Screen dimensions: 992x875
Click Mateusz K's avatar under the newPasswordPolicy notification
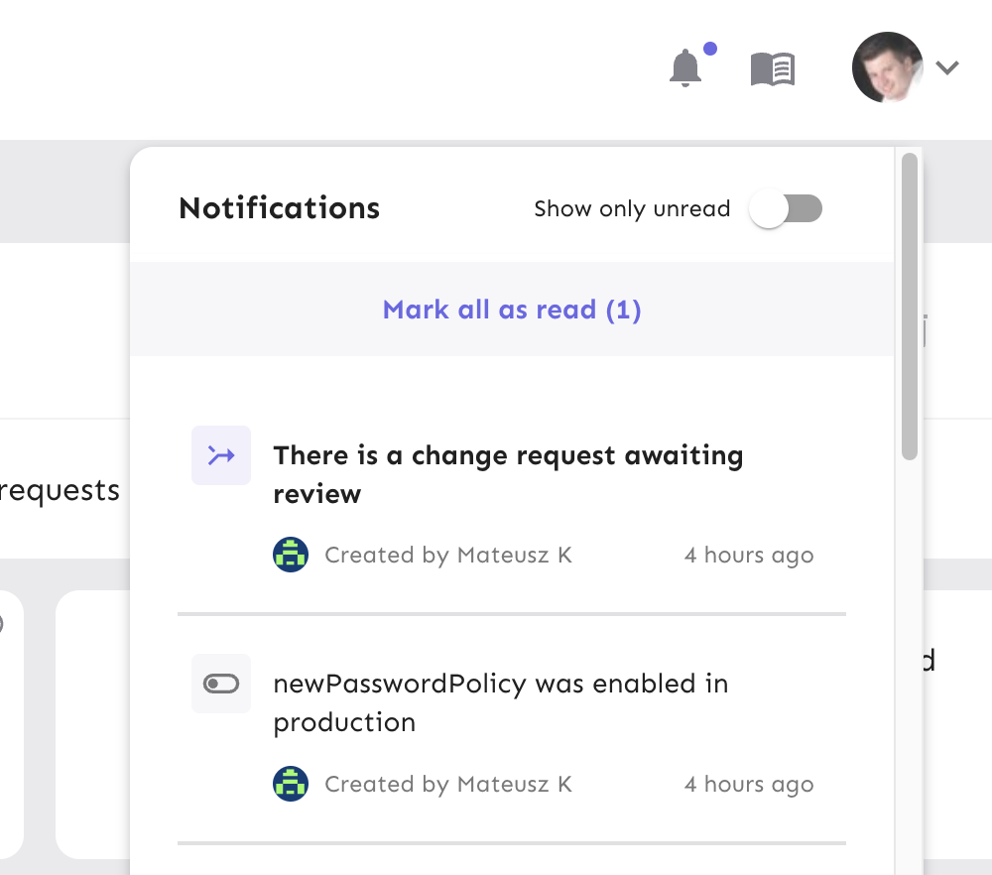pos(291,784)
